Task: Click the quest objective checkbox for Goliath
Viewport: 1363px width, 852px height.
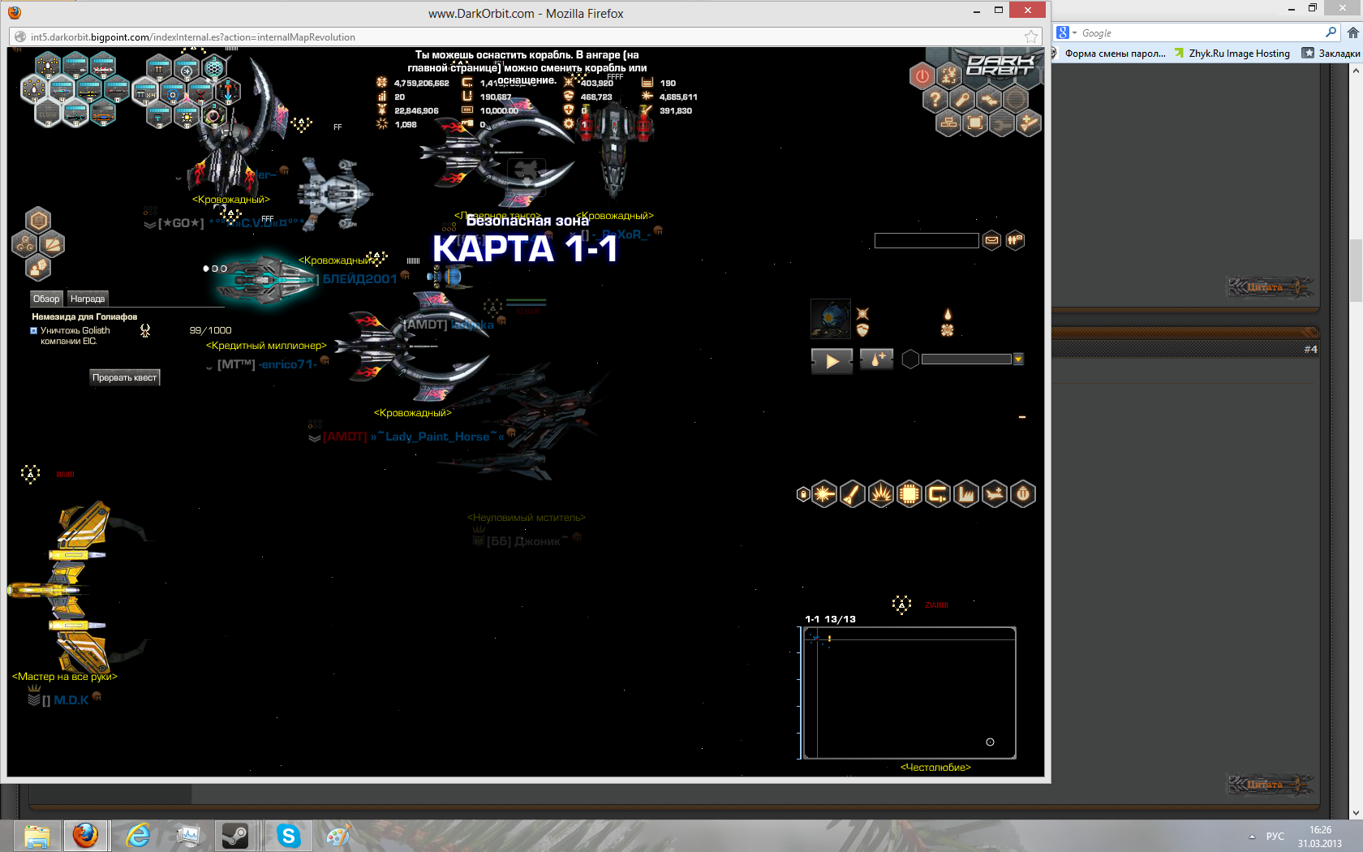Action: pyautogui.click(x=34, y=331)
